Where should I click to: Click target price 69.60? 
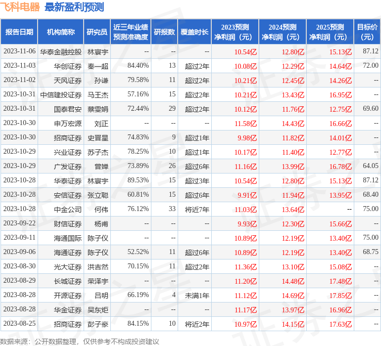click(371, 108)
